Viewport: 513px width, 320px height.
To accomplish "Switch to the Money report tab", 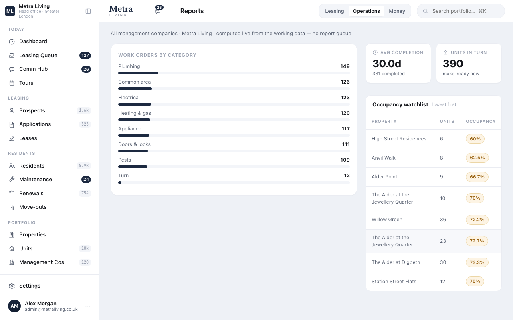I will pos(397,11).
